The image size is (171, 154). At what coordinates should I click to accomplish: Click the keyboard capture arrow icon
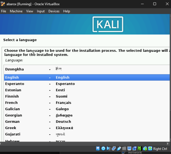150,148
